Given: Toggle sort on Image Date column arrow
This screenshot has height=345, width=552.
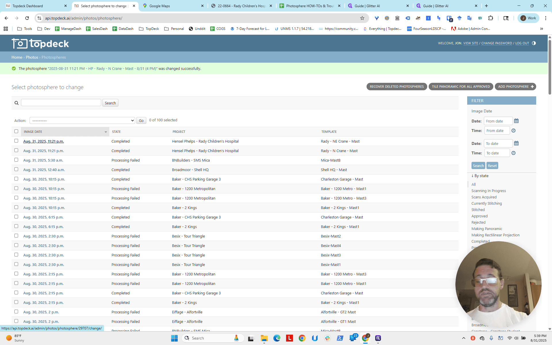Looking at the screenshot, I should (106, 132).
